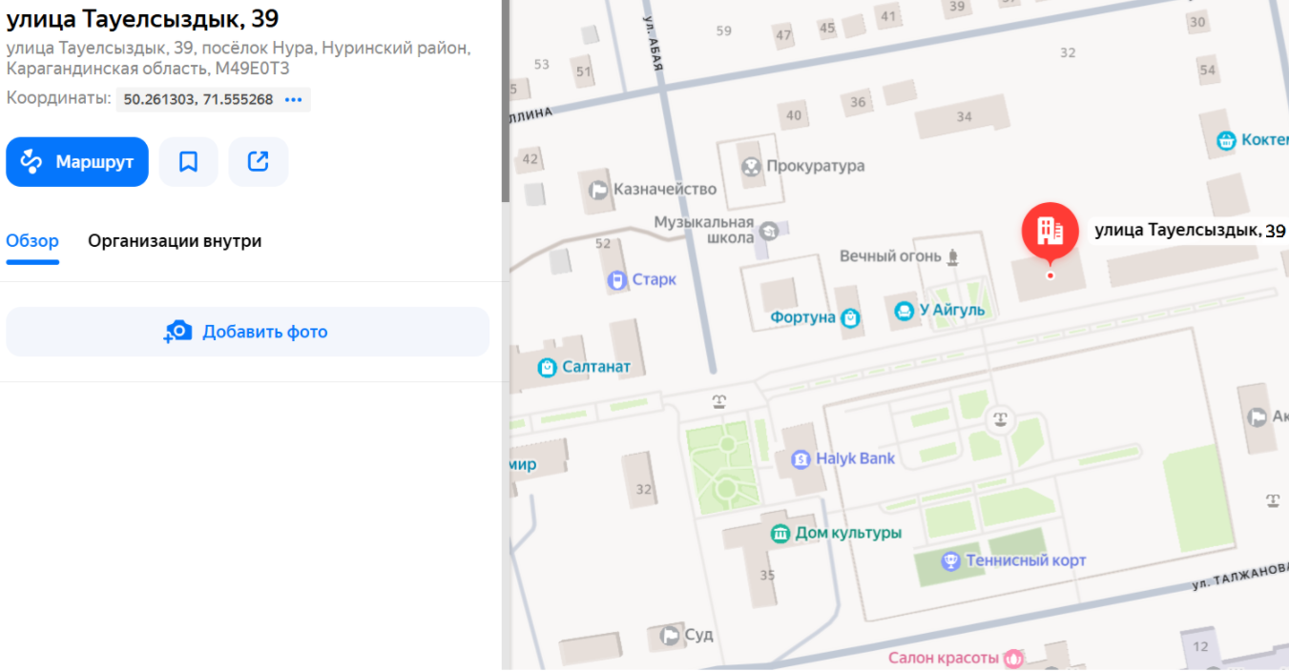The image size is (1289, 671).
Task: Click the Прокуратура map marker icon
Action: click(751, 167)
